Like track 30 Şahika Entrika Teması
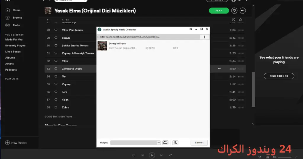The height and width of the screenshot is (159, 303). [56, 46]
